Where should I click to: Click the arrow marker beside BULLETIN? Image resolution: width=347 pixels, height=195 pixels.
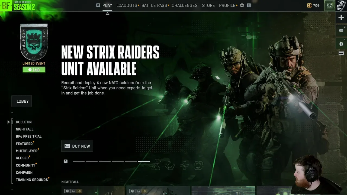pyautogui.click(x=9, y=122)
